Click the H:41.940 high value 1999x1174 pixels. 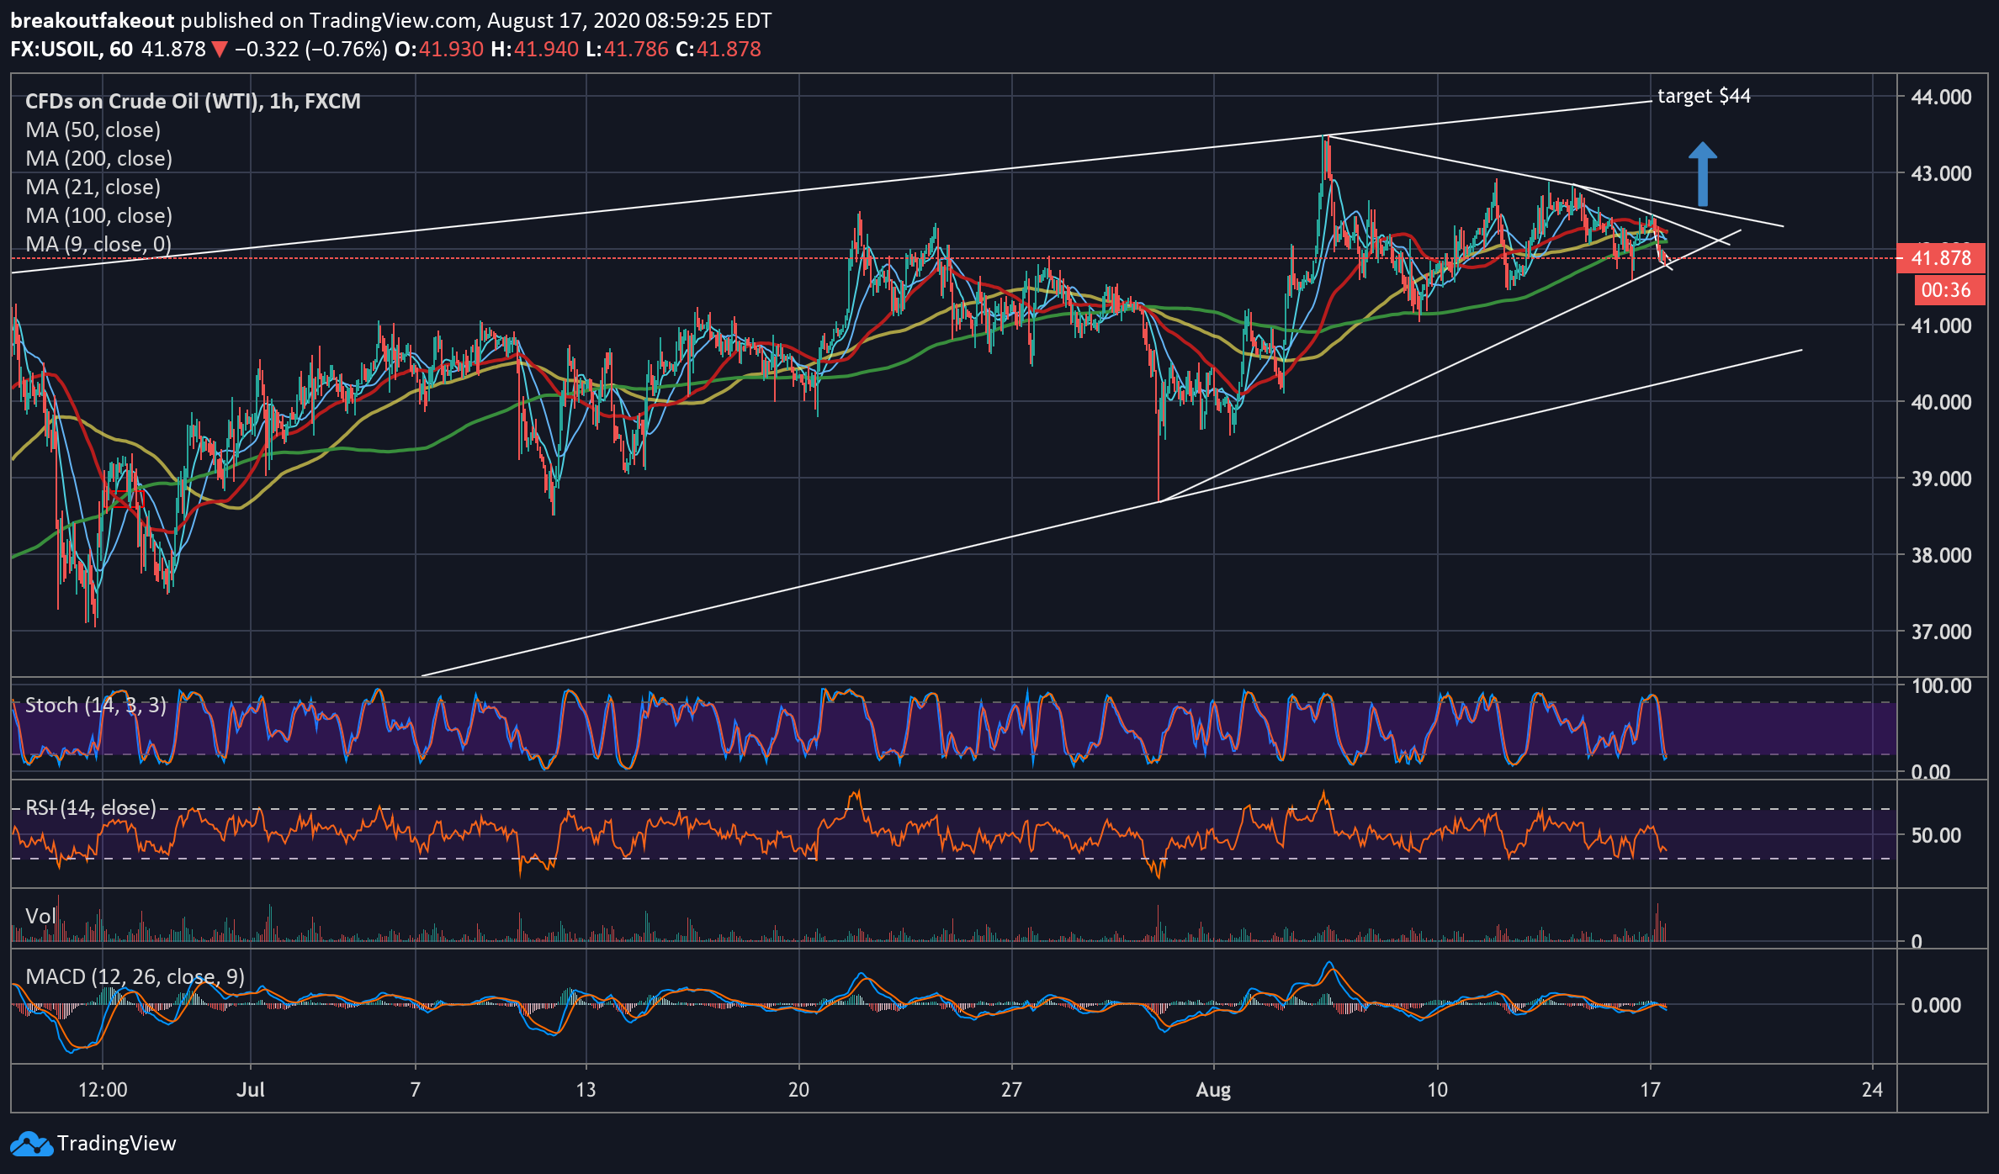pos(535,50)
